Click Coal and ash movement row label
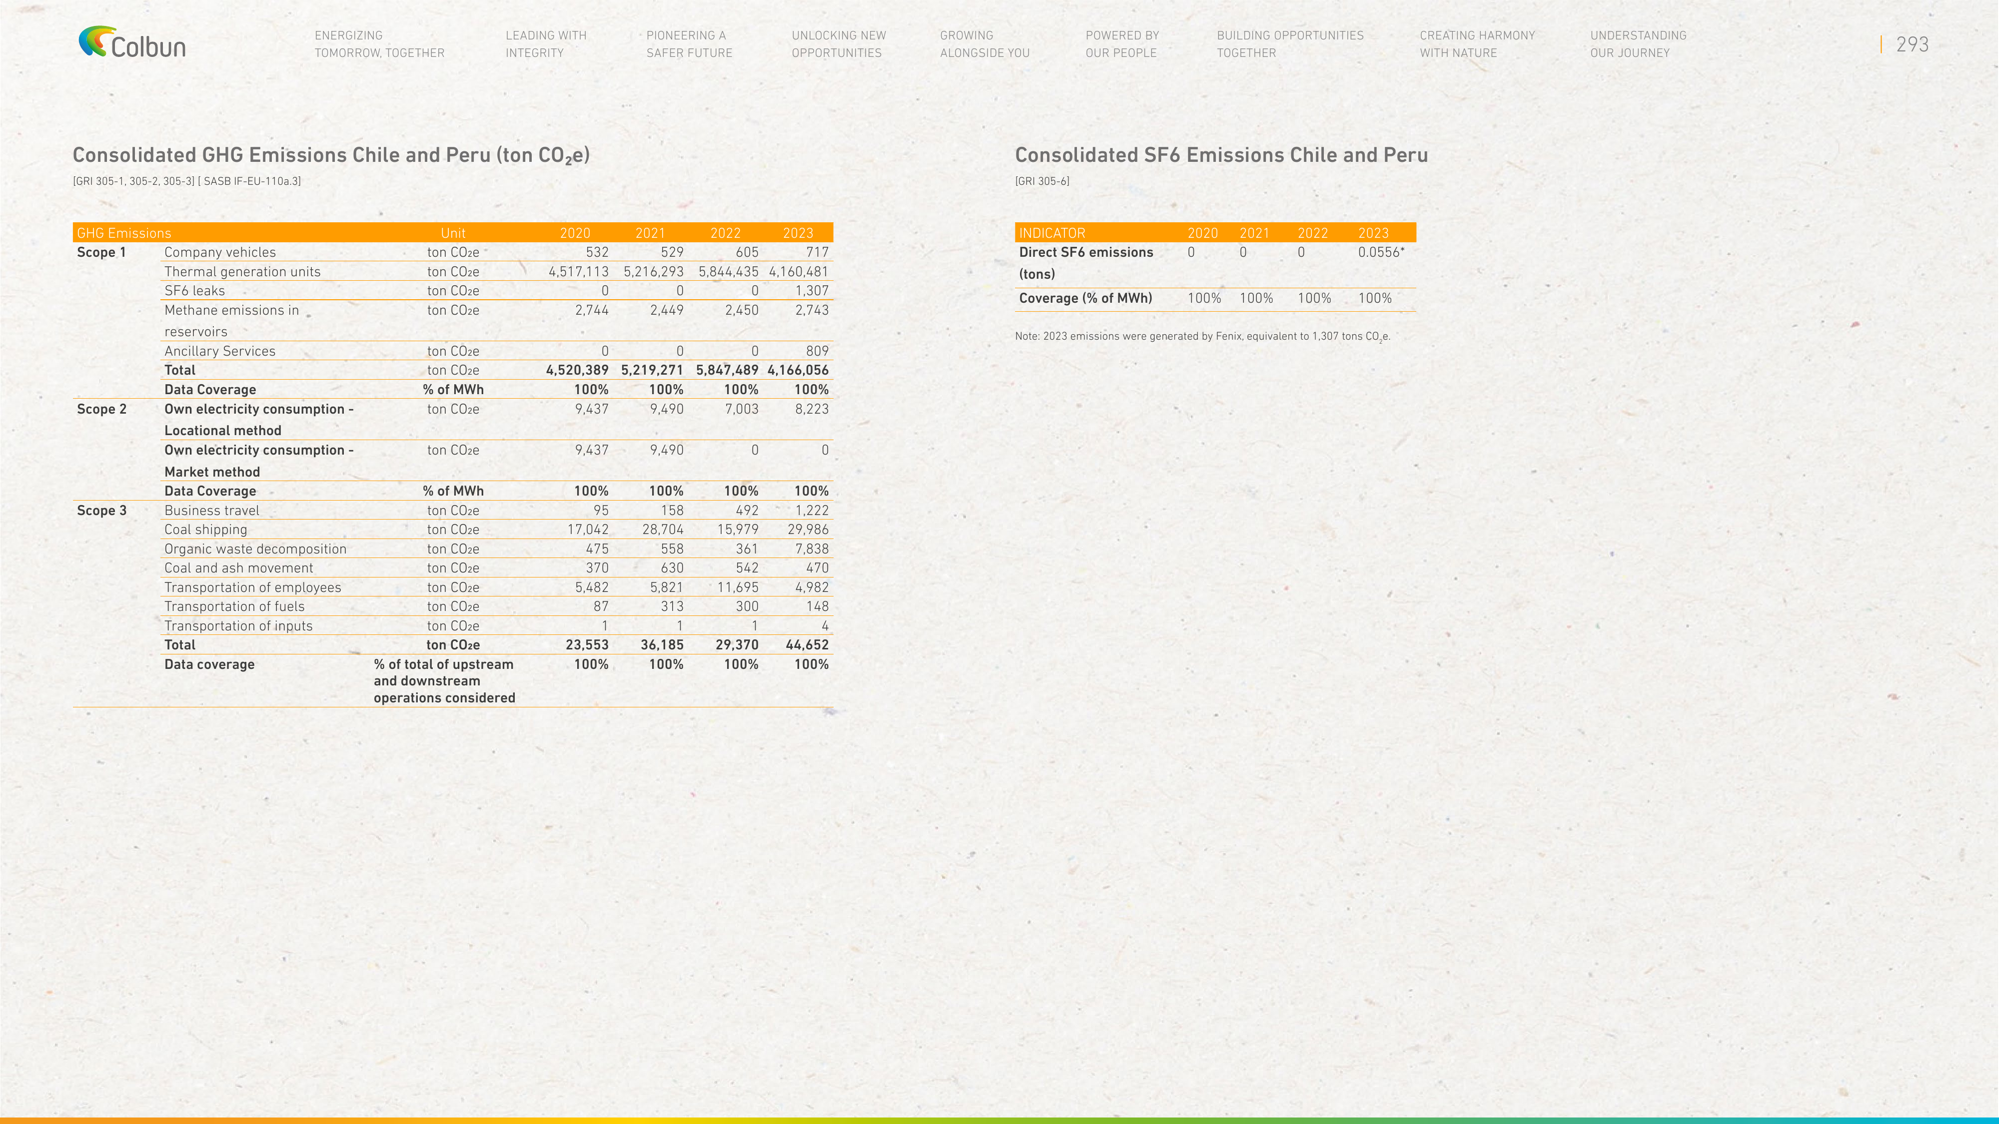The width and height of the screenshot is (1999, 1124). click(239, 568)
